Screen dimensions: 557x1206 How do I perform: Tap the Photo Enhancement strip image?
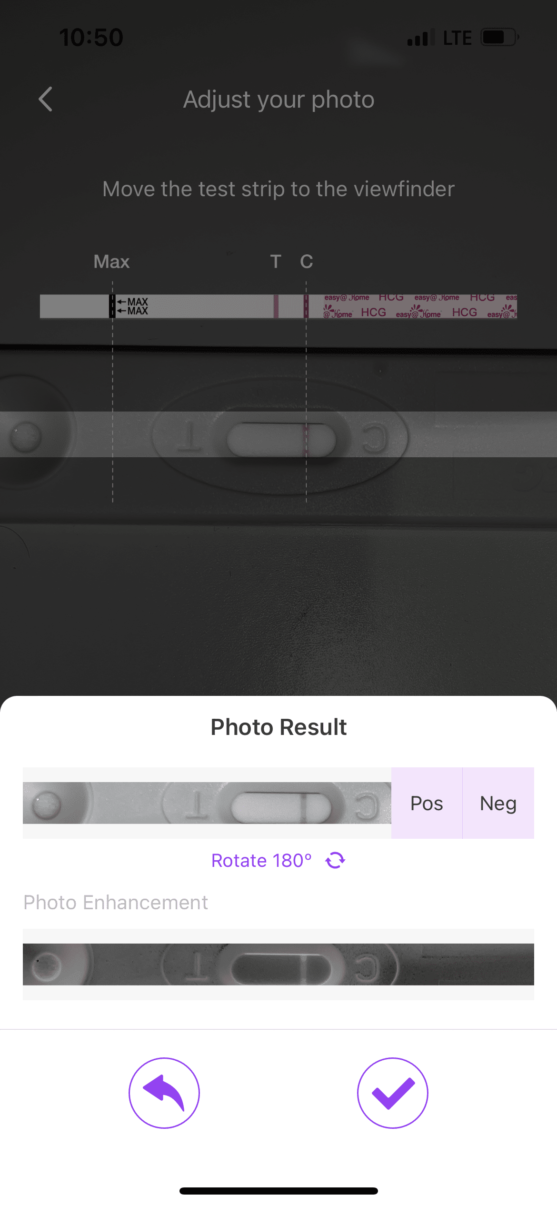pyautogui.click(x=278, y=964)
